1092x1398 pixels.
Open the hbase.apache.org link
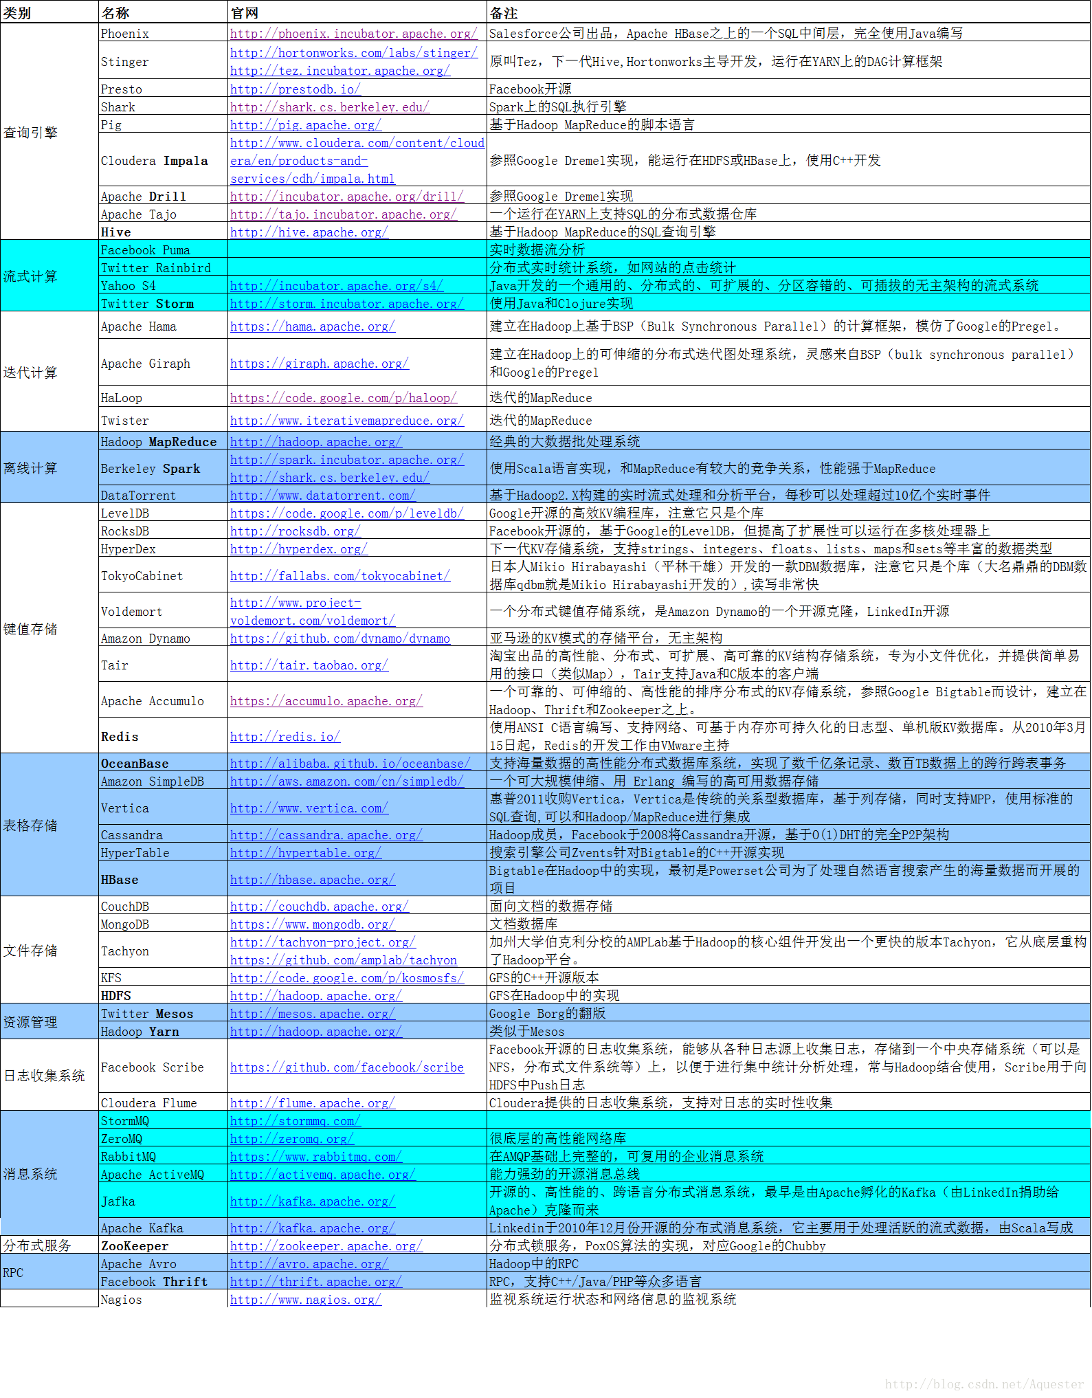[312, 880]
